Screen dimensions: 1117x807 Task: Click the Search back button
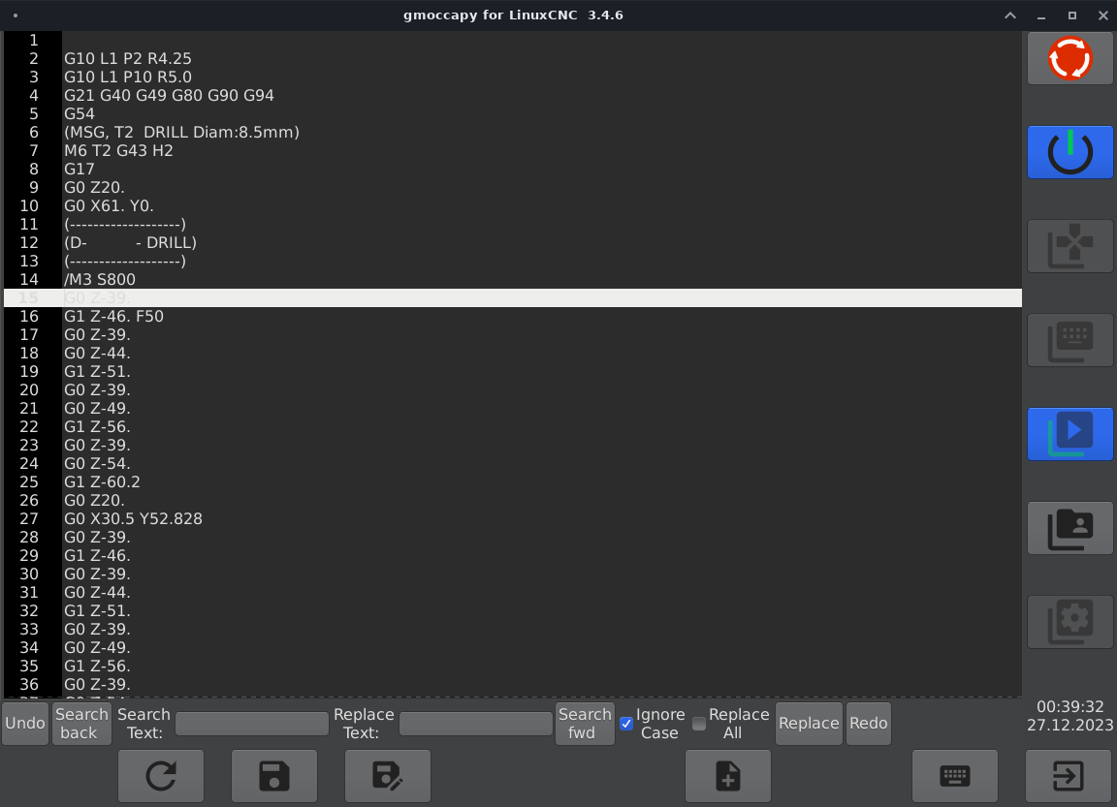(81, 724)
